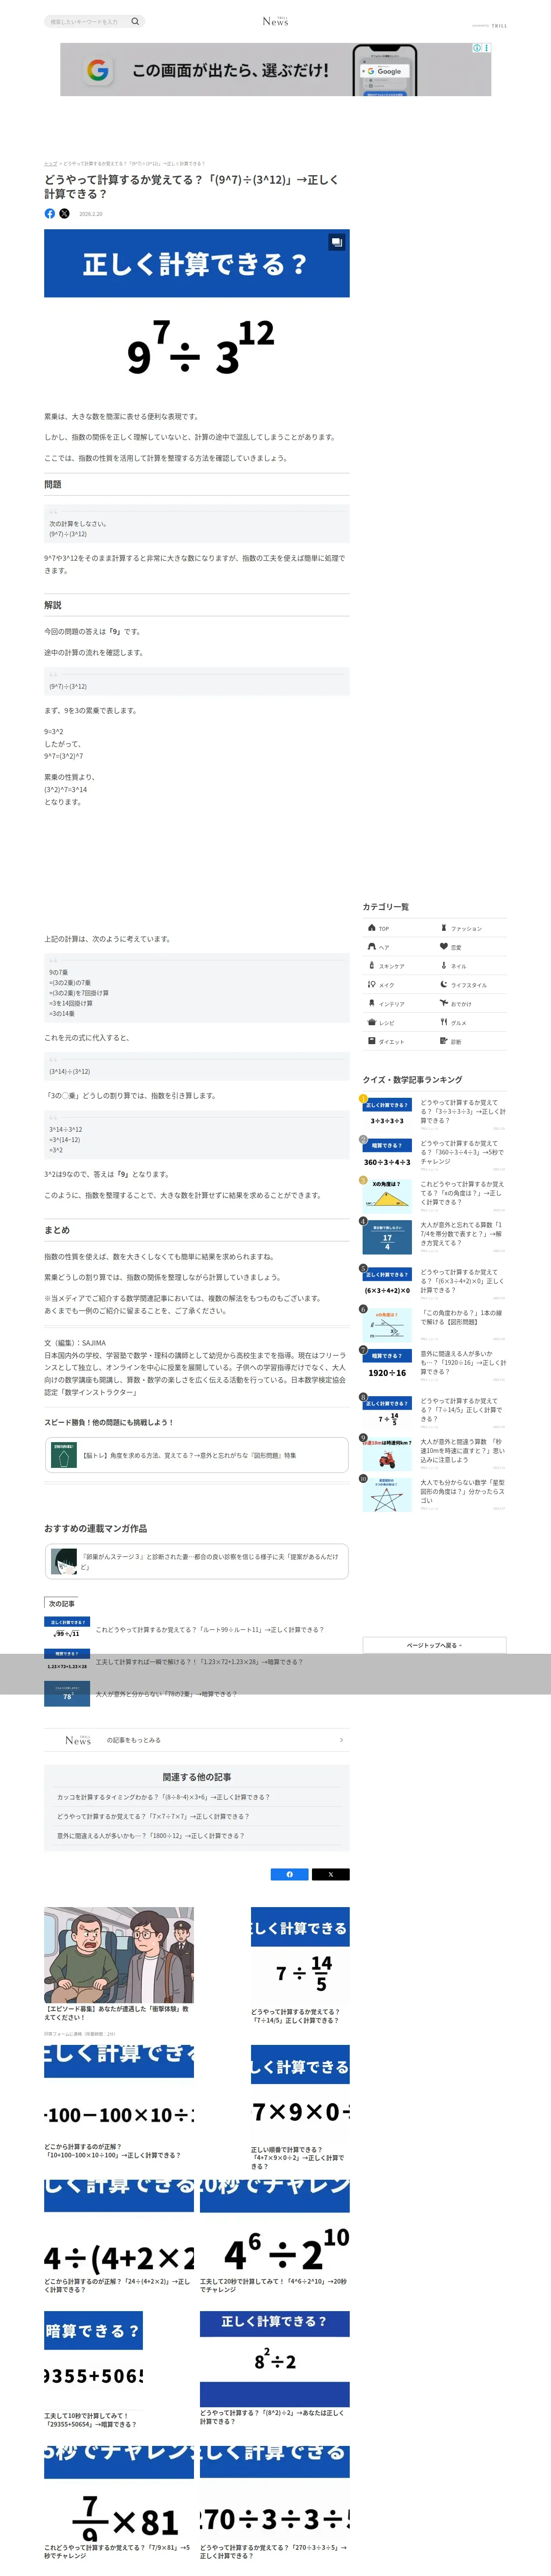Open the グルメ category fork and knife icon
551x2576 pixels.
444,1022
